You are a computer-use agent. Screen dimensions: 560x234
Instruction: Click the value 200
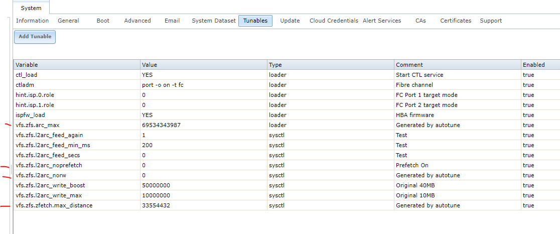coord(147,145)
